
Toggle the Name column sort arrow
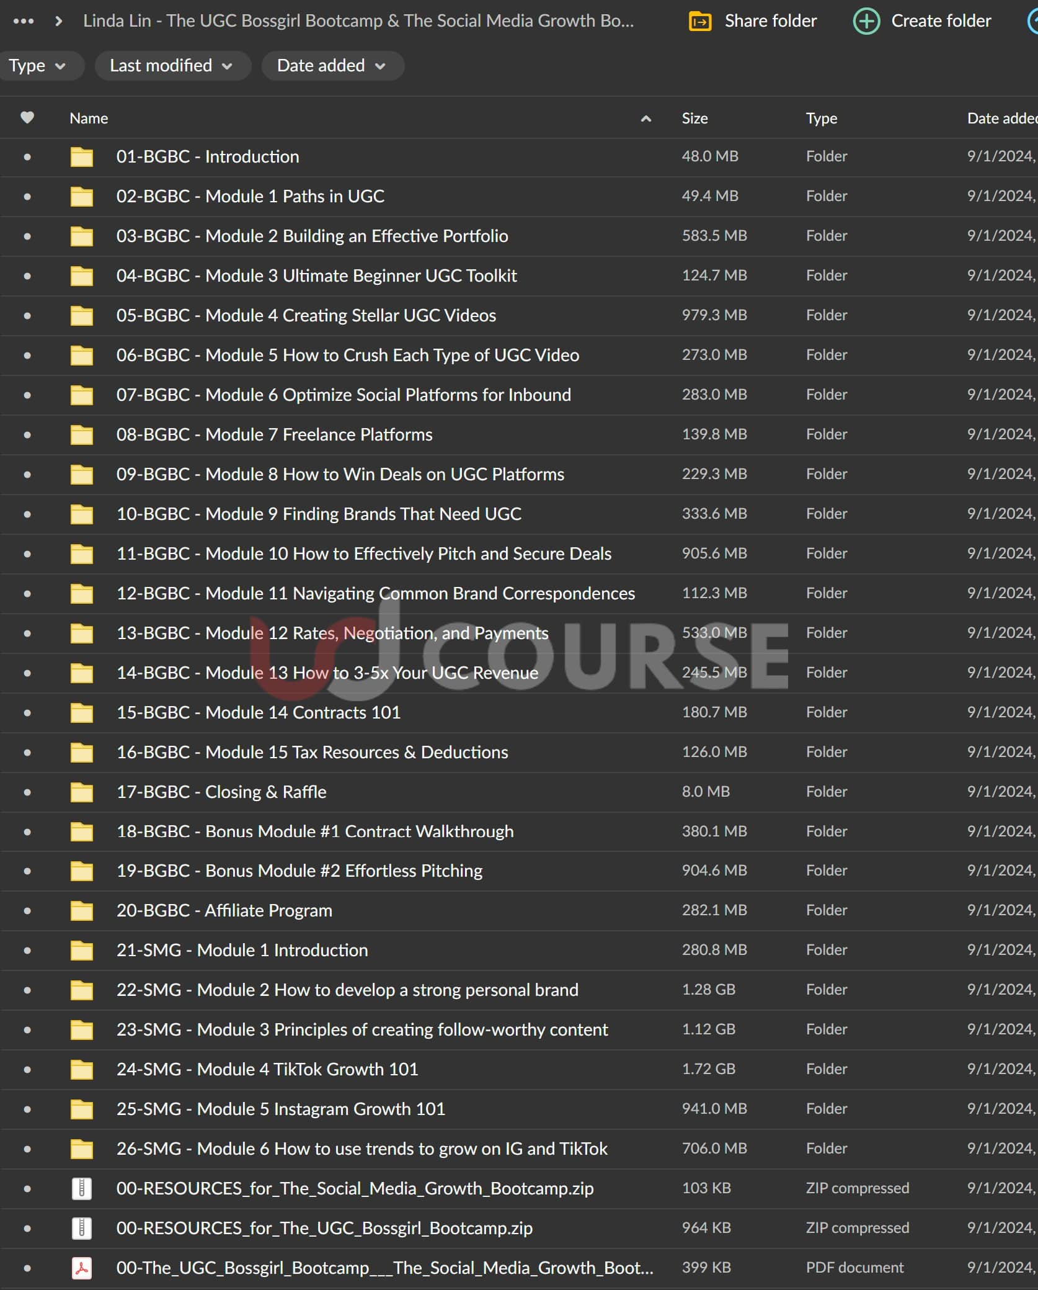click(x=645, y=119)
